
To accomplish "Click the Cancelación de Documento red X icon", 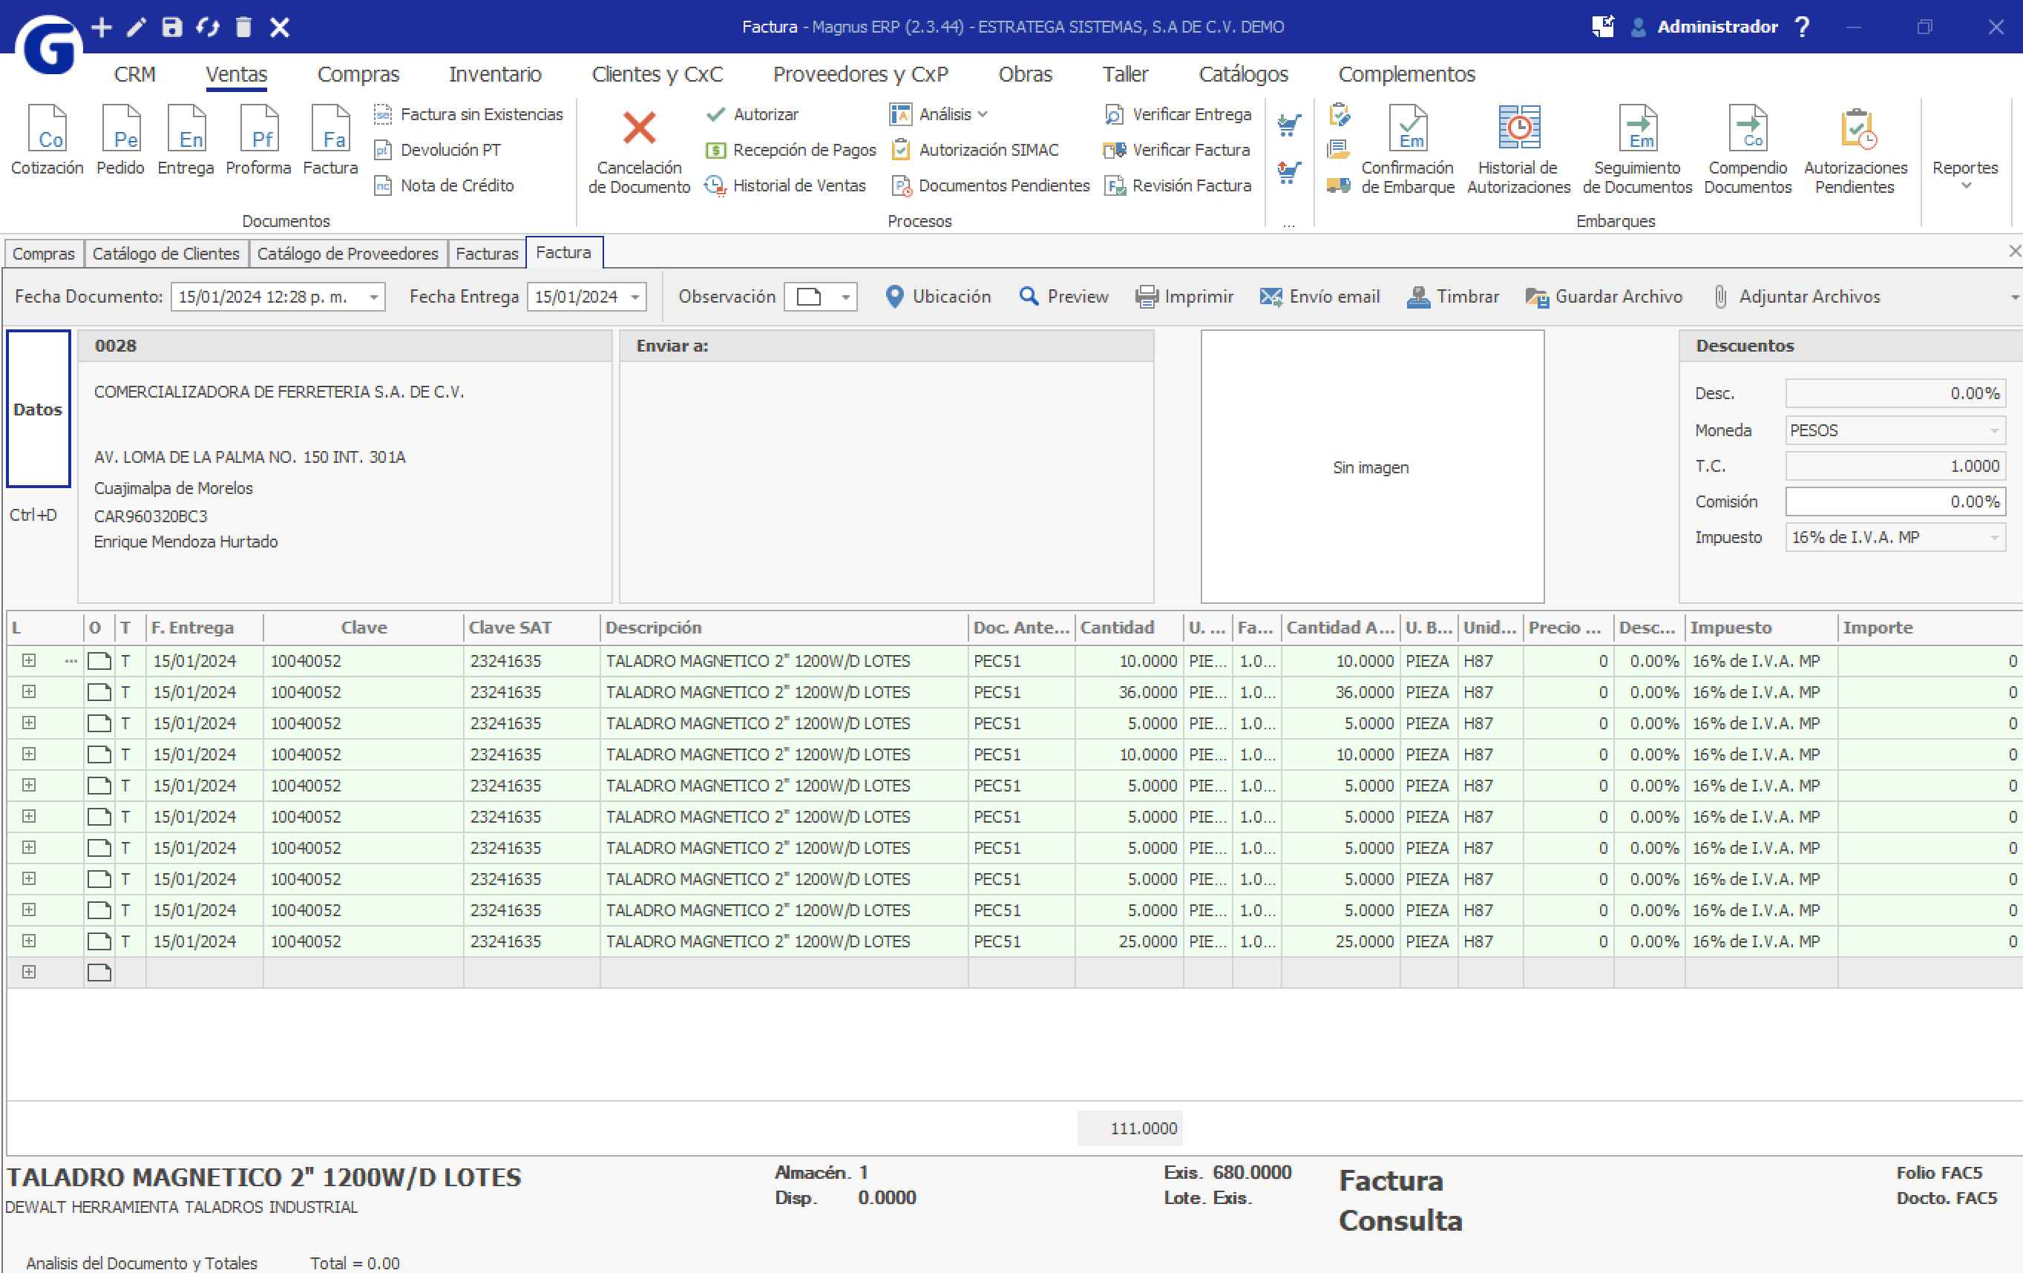I will click(x=638, y=128).
